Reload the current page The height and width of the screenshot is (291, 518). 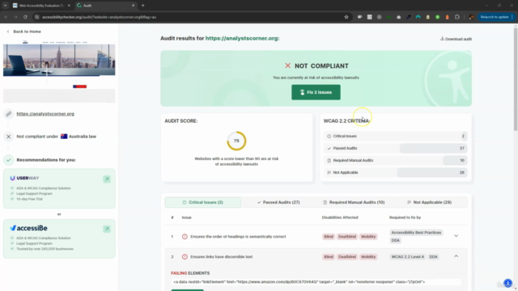point(25,17)
